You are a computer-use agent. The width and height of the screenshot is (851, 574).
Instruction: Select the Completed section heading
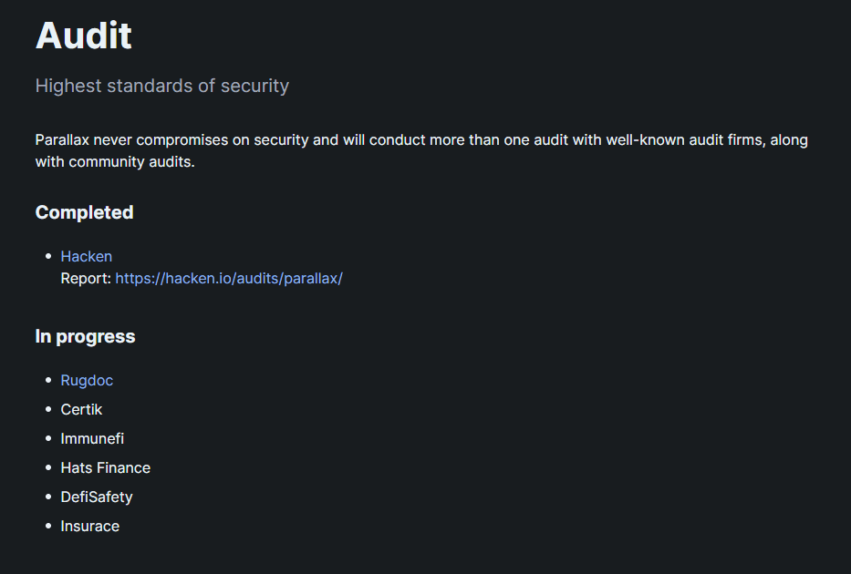point(84,212)
